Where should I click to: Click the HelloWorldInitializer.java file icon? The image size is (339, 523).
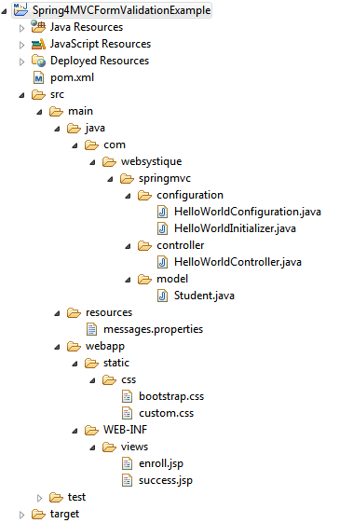(x=162, y=228)
